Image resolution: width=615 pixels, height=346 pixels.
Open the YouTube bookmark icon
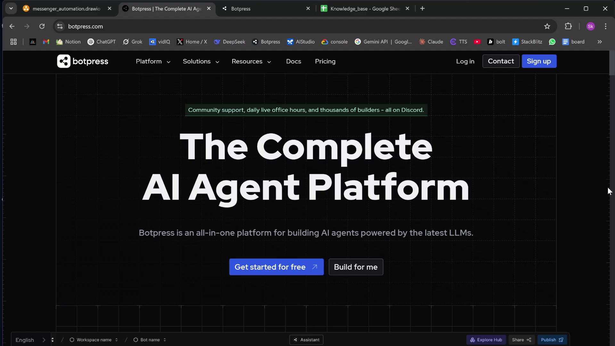pyautogui.click(x=477, y=42)
